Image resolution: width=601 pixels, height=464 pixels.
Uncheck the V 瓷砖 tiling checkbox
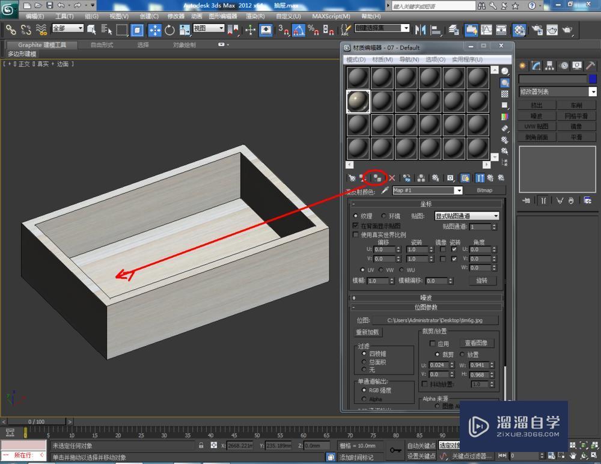click(455, 259)
